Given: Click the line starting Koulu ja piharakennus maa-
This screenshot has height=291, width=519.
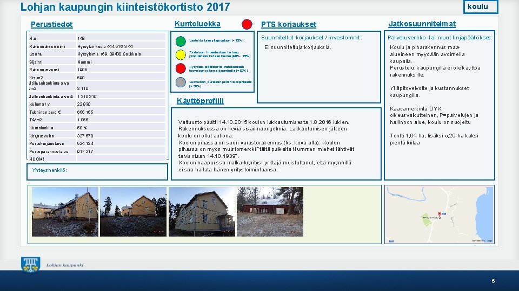Looking at the screenshot, I should click(x=425, y=47).
